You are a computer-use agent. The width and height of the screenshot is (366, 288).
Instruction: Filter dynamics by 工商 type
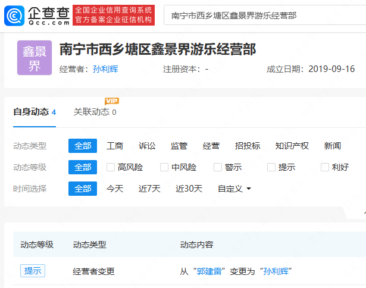[115, 146]
